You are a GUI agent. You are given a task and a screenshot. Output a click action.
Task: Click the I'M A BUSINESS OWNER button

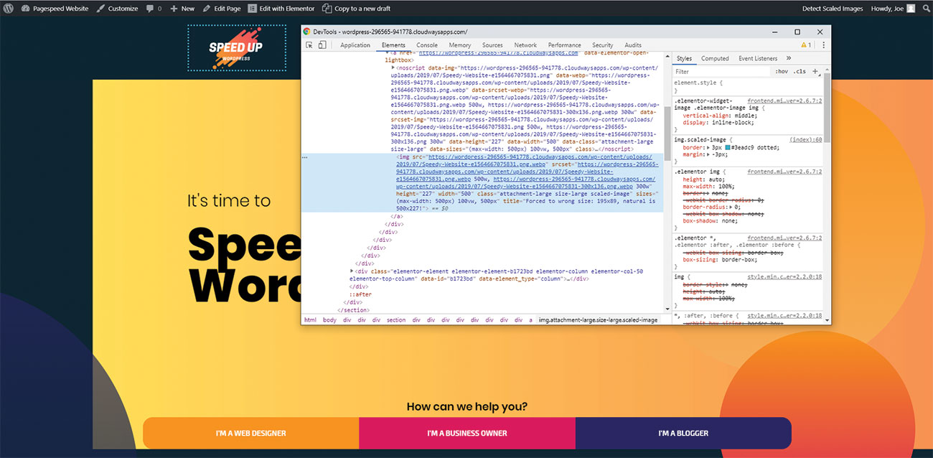(467, 433)
